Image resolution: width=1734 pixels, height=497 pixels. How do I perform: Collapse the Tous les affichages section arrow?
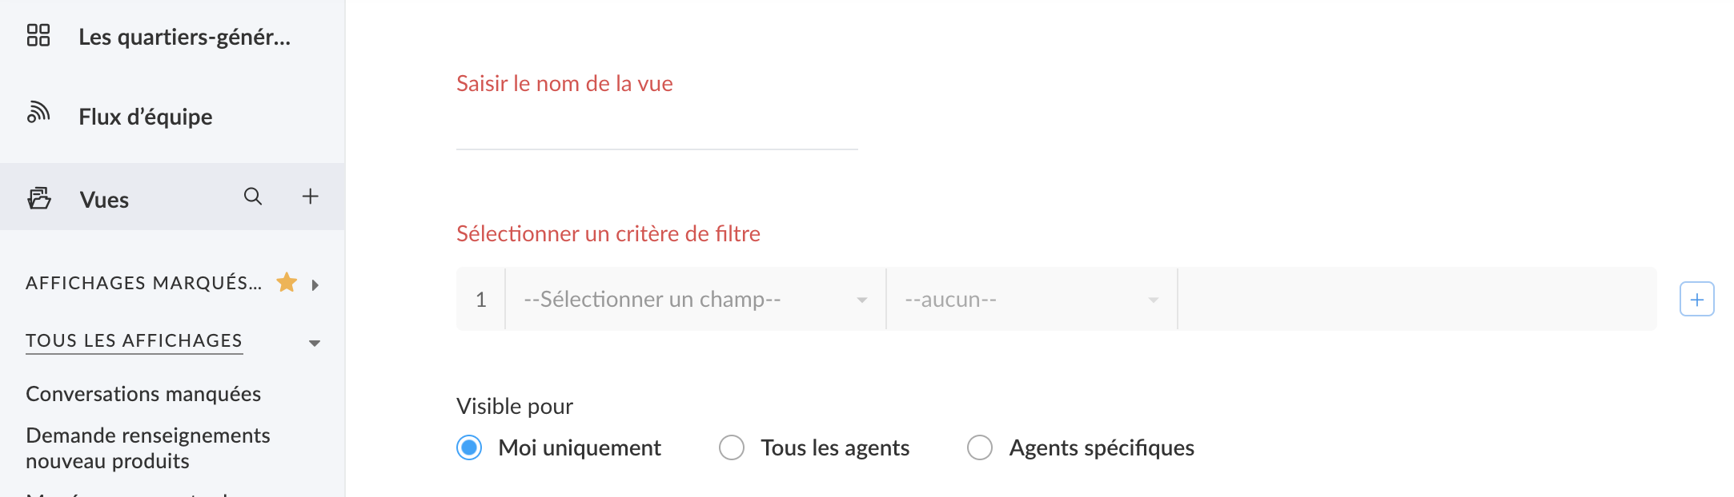click(x=315, y=343)
